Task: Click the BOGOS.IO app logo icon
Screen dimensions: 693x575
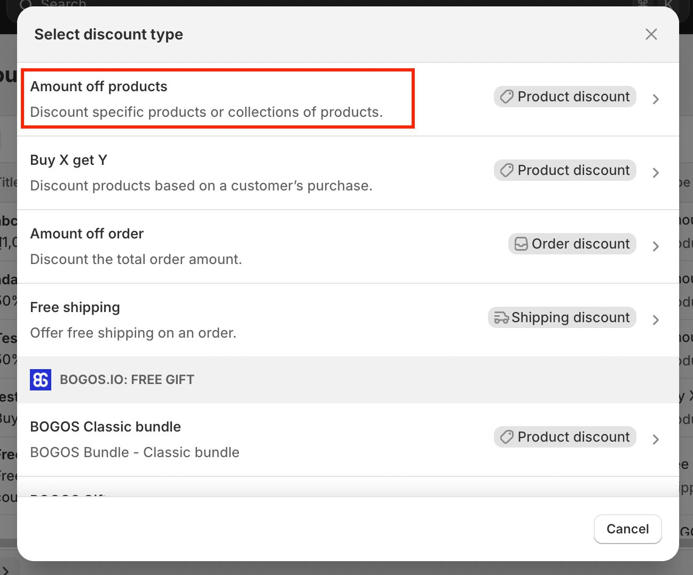Action: point(41,379)
